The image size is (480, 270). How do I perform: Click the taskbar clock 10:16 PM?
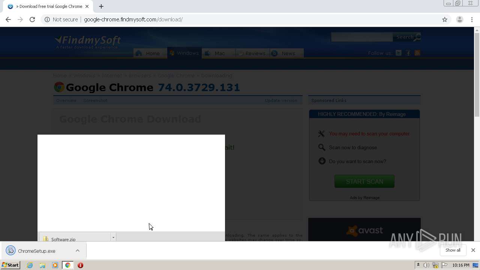tap(461, 265)
